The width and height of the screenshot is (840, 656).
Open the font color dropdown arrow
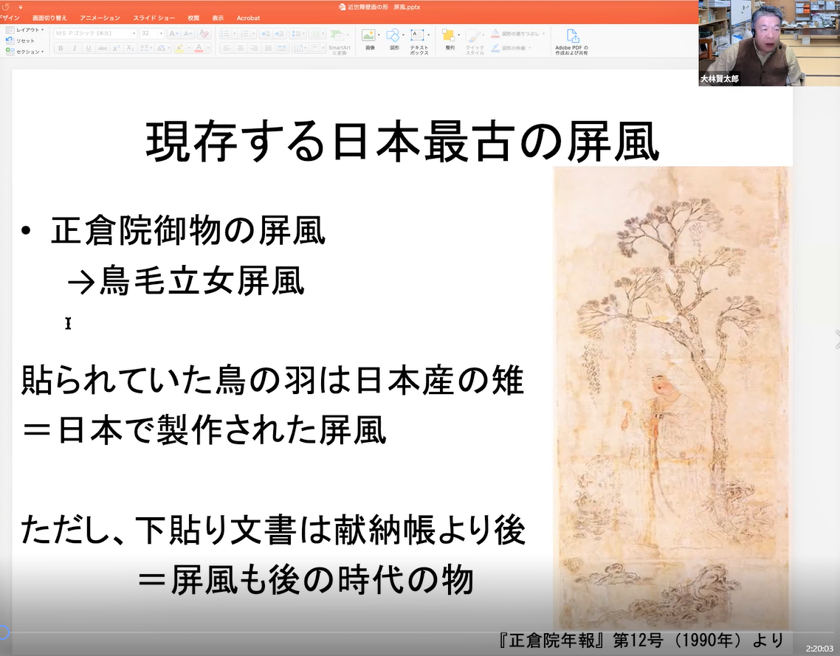coord(208,48)
